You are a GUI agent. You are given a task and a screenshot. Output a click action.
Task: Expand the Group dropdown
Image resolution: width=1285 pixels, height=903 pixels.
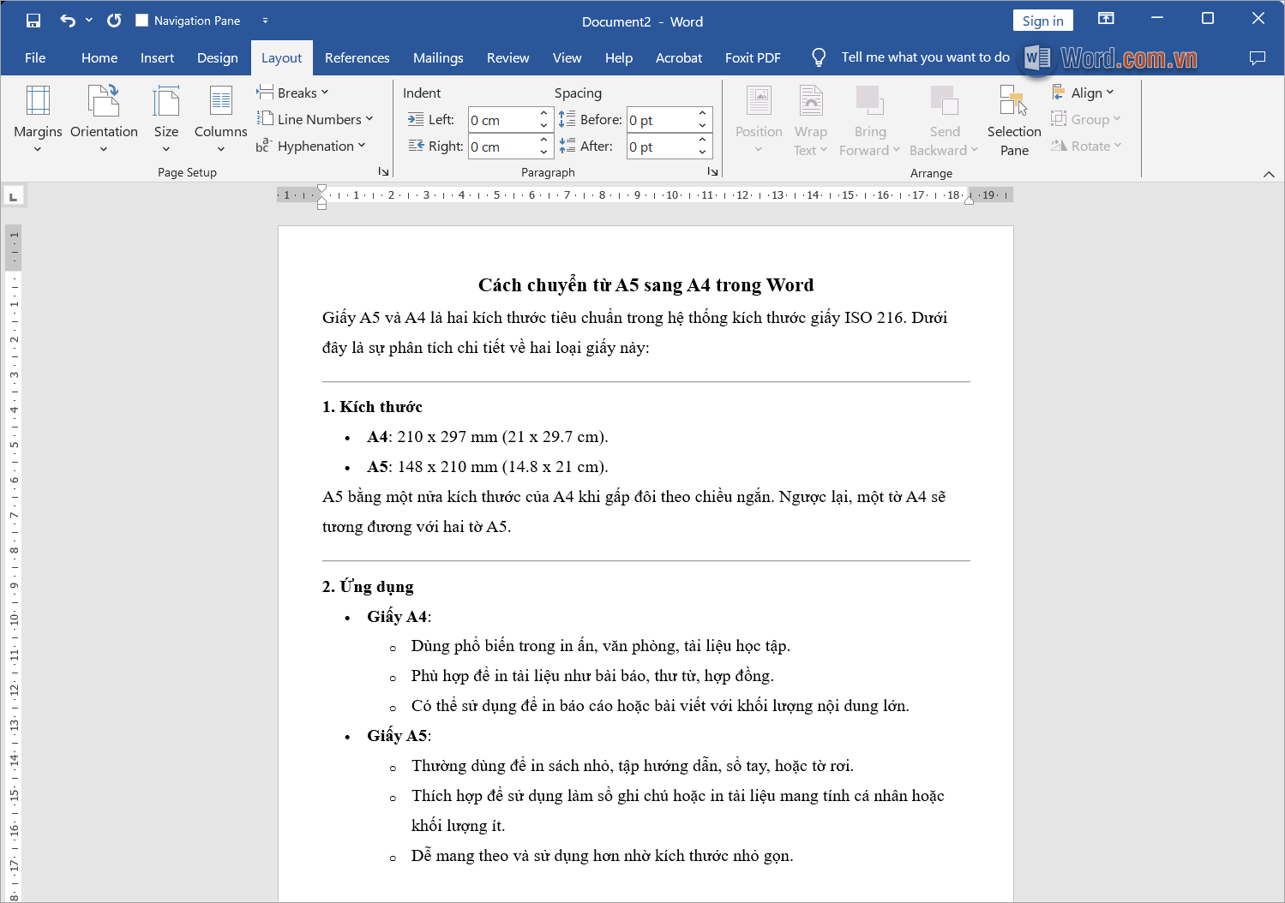(x=1086, y=119)
